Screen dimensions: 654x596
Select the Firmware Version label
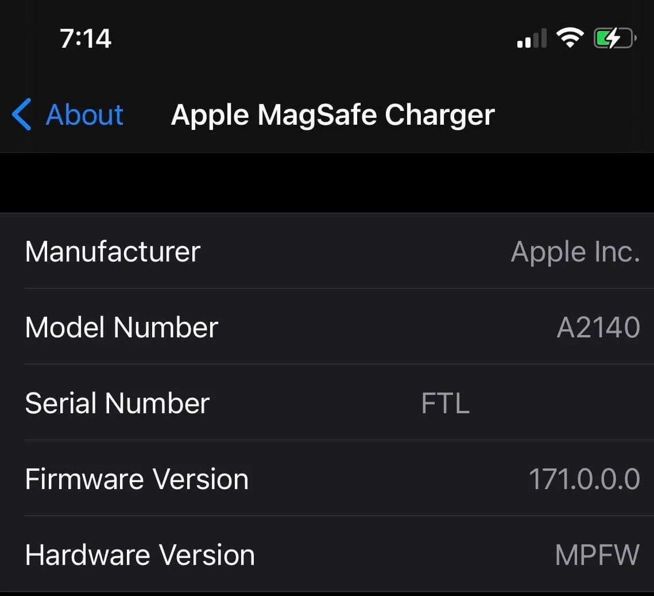137,479
